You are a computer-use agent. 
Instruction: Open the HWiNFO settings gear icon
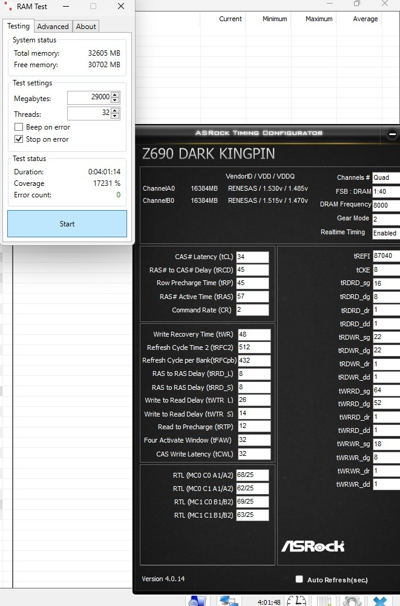352,601
